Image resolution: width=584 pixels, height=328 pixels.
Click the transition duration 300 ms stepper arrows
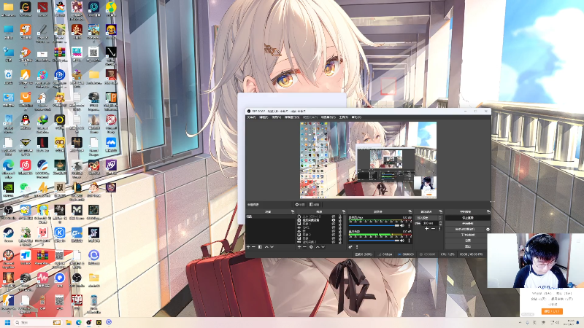point(441,223)
